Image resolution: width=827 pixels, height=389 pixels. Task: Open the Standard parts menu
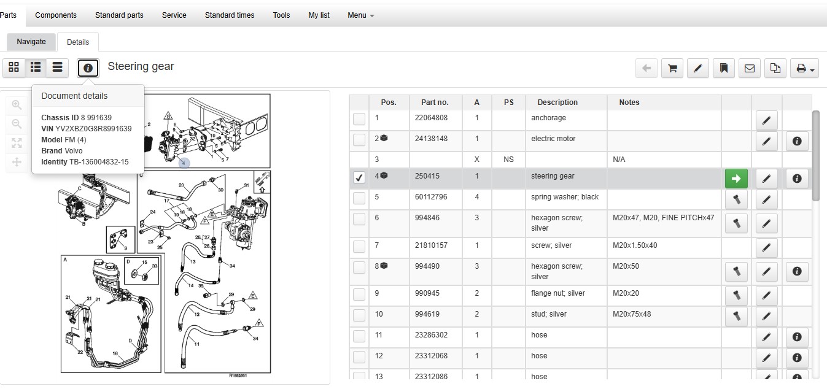119,15
